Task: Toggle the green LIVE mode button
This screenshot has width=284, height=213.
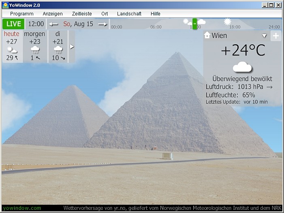Action: (x=13, y=24)
